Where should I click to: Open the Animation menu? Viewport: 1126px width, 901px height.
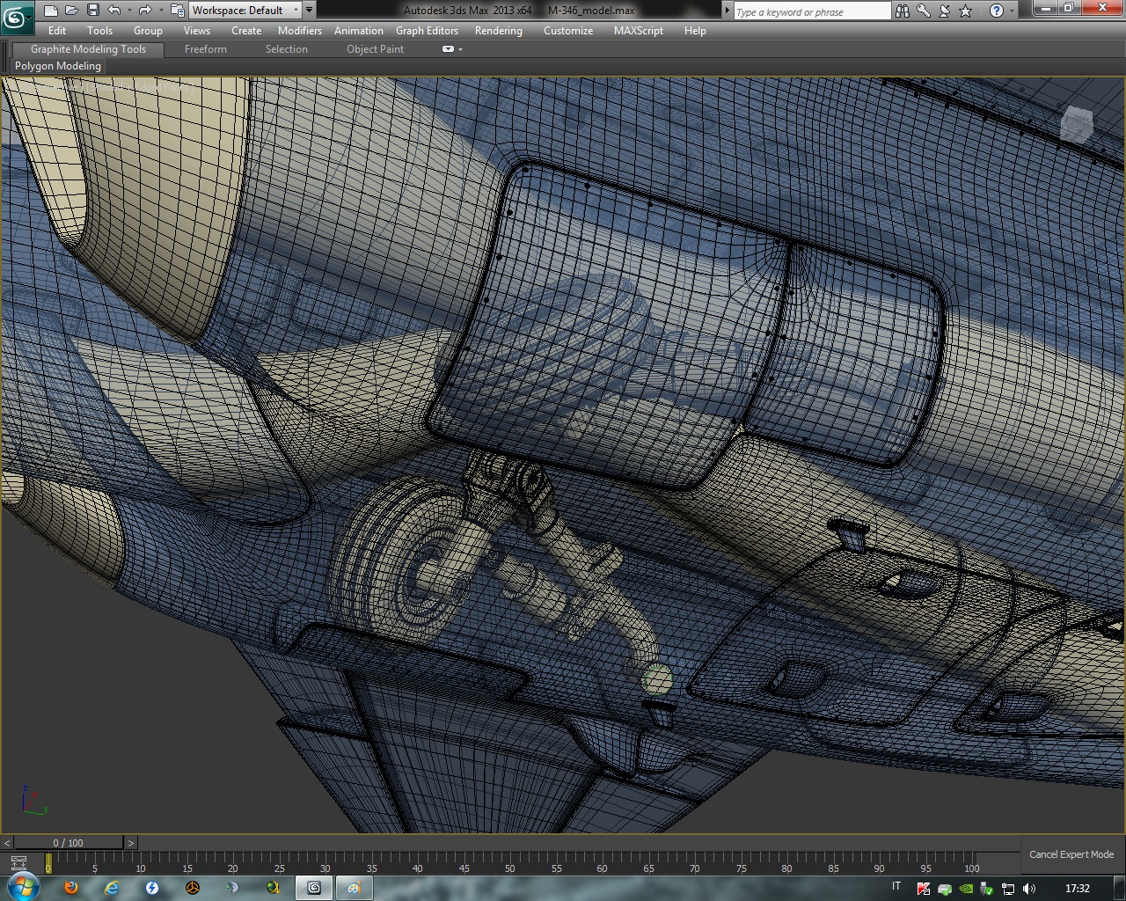pyautogui.click(x=359, y=31)
